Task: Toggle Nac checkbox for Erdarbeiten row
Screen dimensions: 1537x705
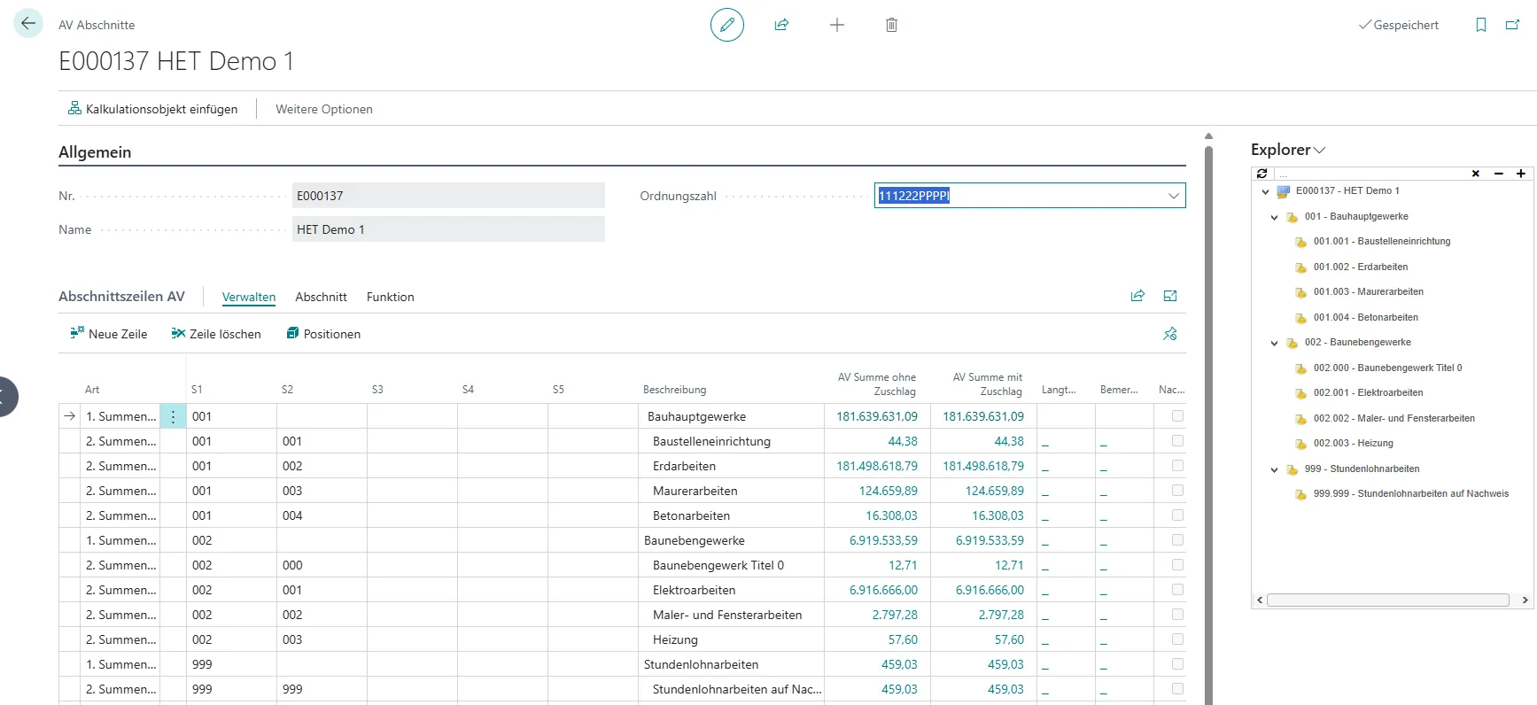Action: point(1177,465)
